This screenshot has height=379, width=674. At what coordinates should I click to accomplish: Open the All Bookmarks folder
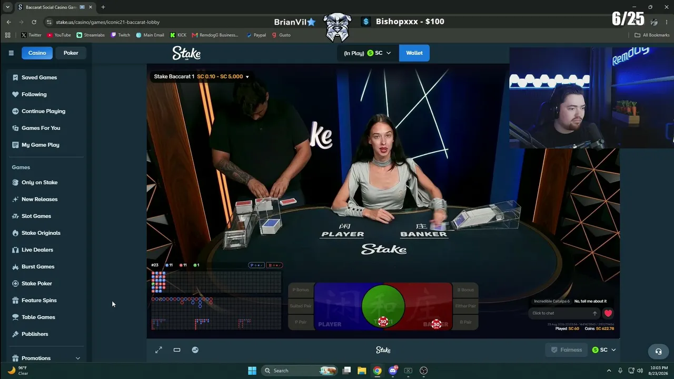652,35
